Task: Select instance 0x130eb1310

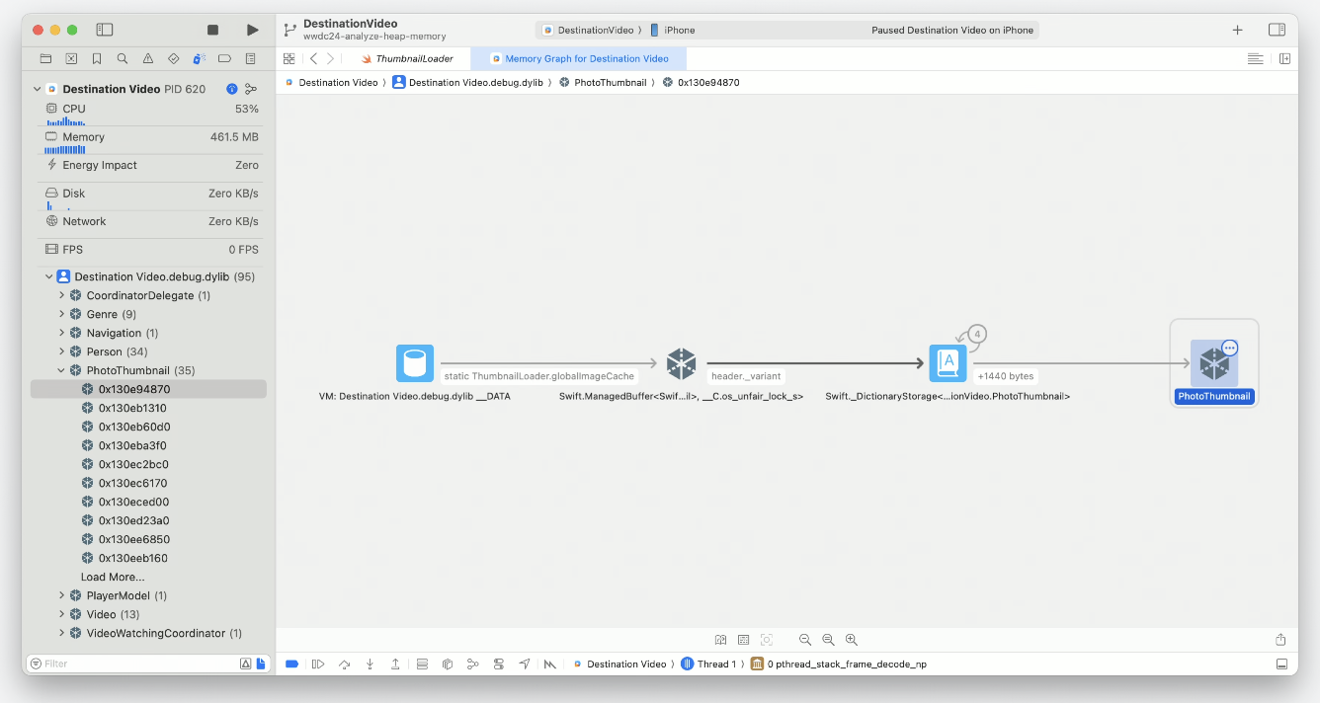Action: (x=148, y=408)
